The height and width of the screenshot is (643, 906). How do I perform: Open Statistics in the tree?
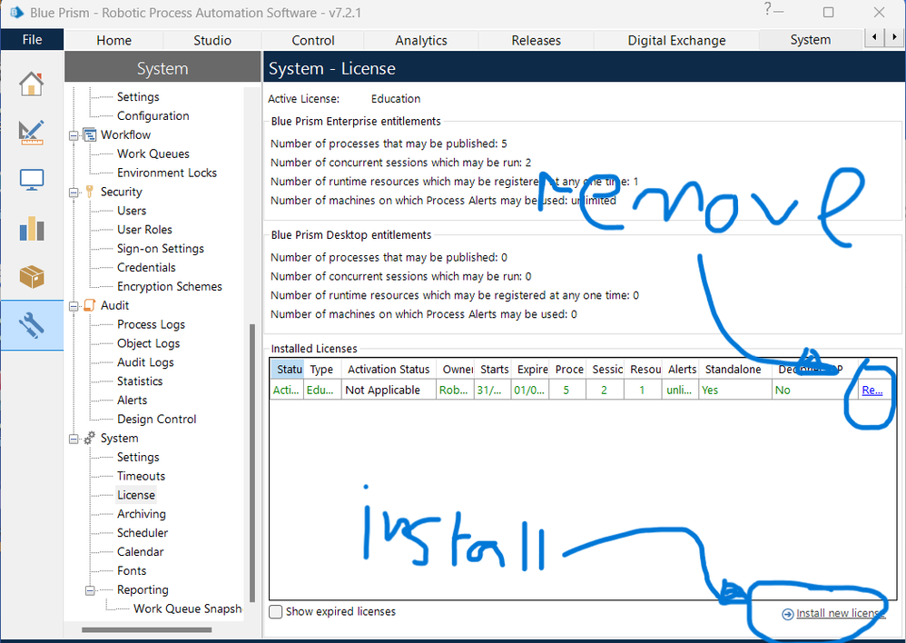[140, 381]
